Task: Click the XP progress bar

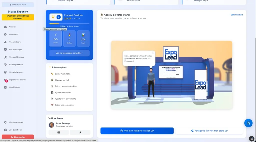Action: coord(69,24)
